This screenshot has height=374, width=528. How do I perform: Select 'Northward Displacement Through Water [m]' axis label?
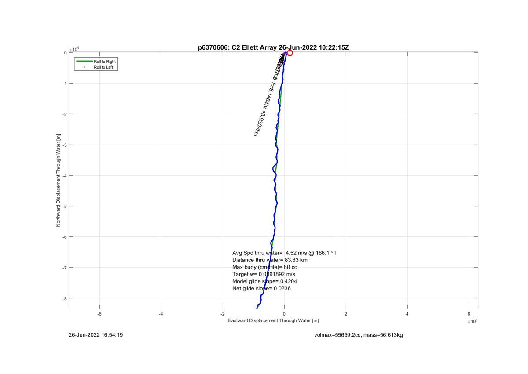pos(58,181)
